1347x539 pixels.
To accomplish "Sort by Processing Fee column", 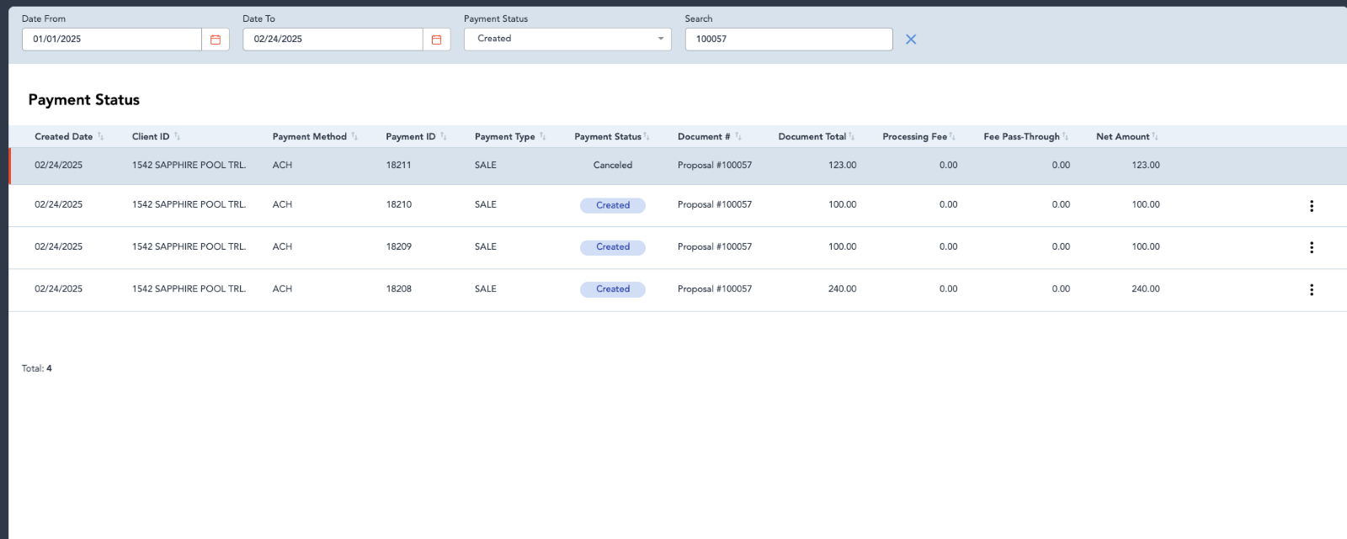I will (x=919, y=137).
